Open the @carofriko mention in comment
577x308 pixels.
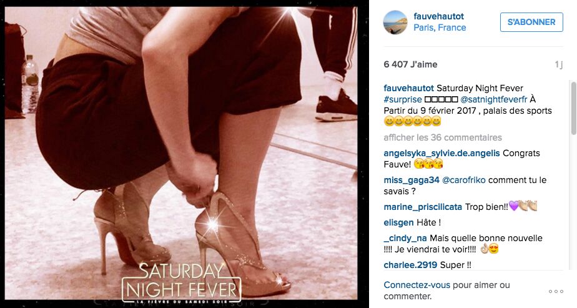pyautogui.click(x=463, y=180)
